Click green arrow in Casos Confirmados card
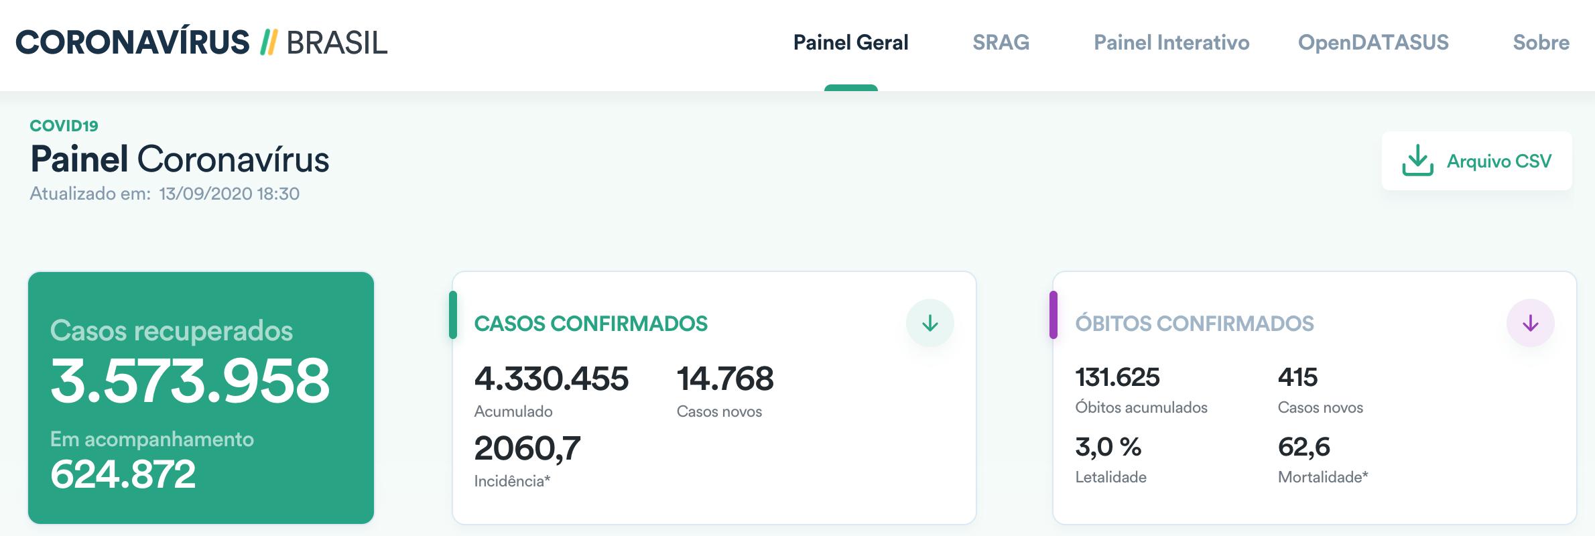 click(930, 324)
